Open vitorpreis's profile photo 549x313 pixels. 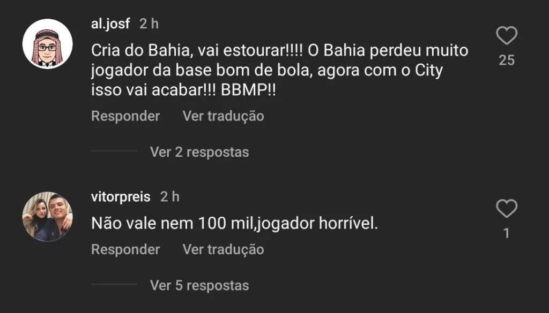coord(47,217)
